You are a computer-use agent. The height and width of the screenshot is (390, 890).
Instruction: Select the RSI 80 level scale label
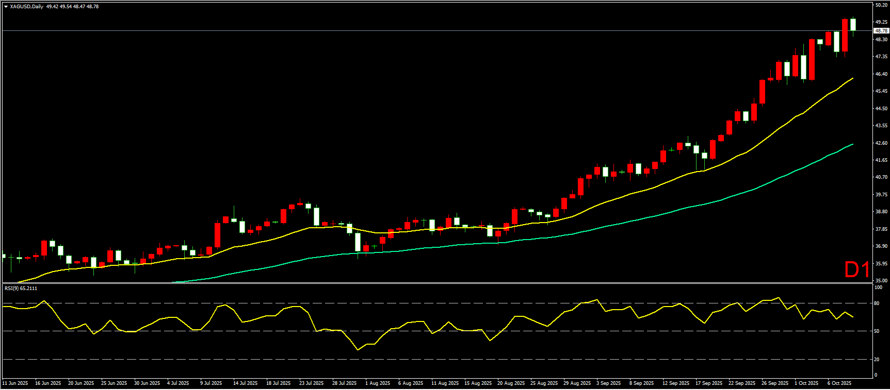tap(877, 303)
